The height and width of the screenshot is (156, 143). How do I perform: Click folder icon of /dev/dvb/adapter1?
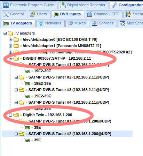[16, 46]
